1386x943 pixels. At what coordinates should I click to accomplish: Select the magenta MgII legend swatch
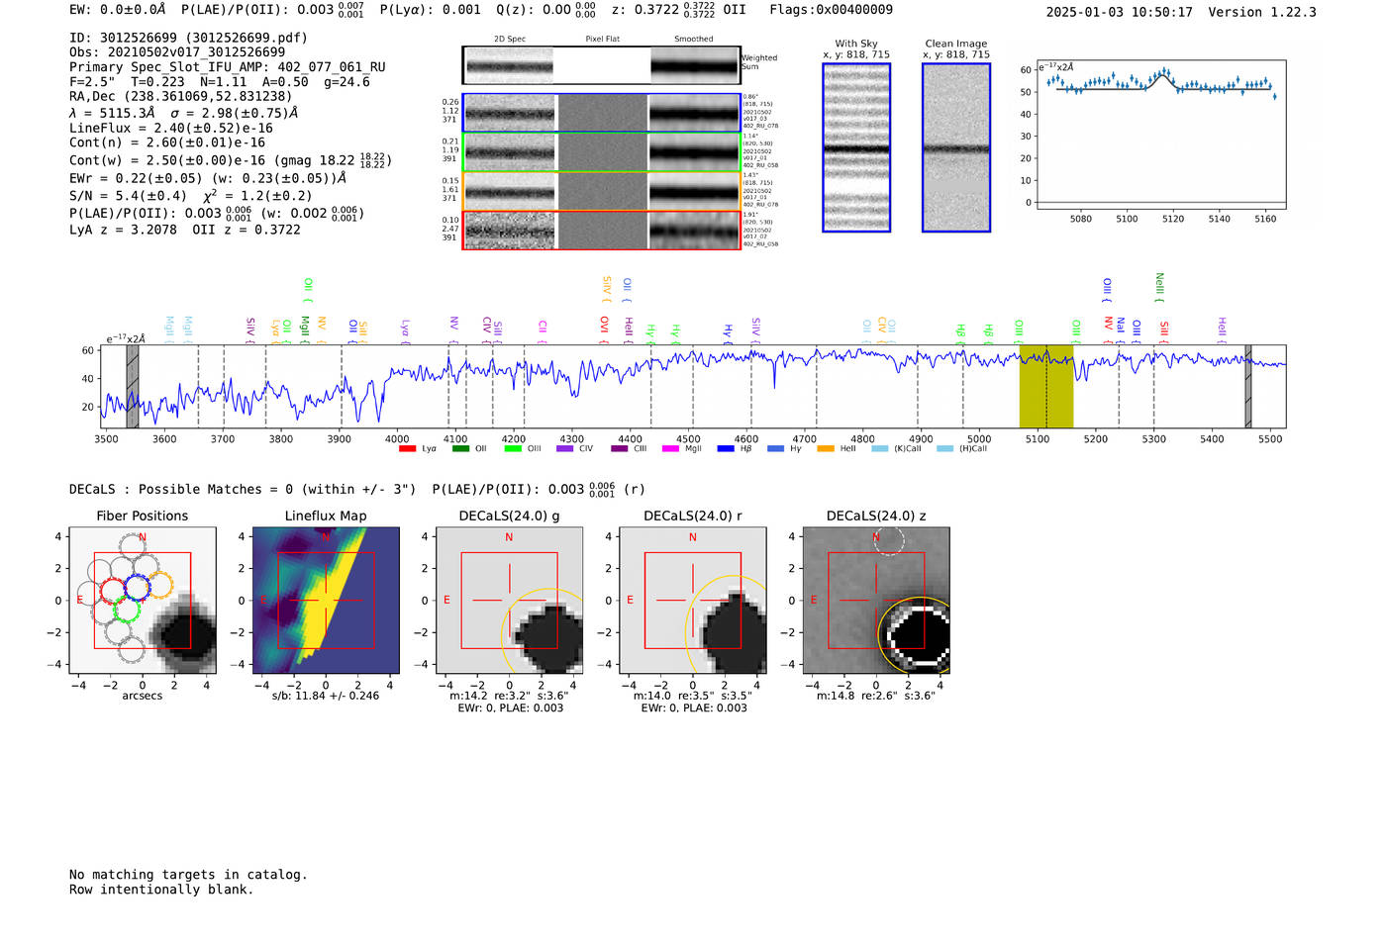click(x=671, y=449)
